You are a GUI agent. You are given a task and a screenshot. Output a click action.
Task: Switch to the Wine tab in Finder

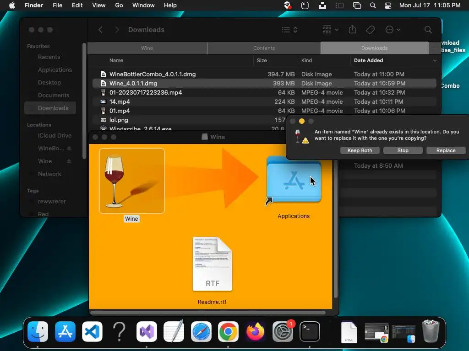[147, 48]
